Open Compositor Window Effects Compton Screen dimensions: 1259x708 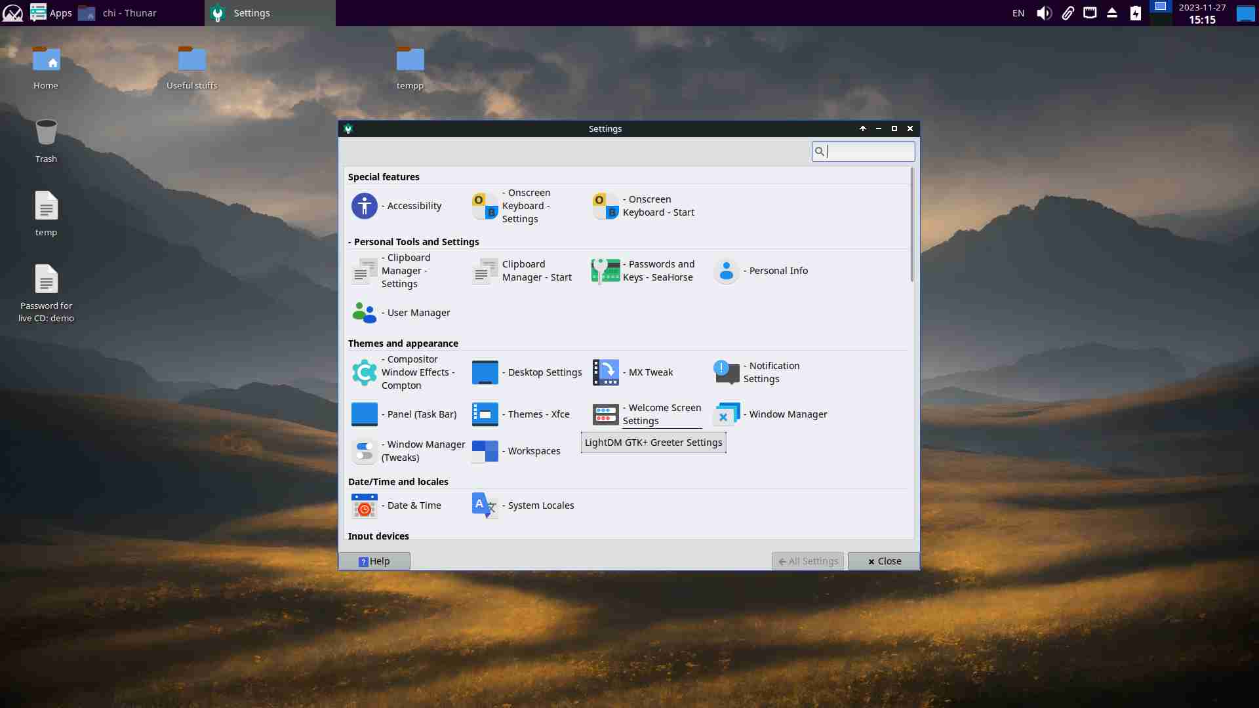tap(365, 372)
